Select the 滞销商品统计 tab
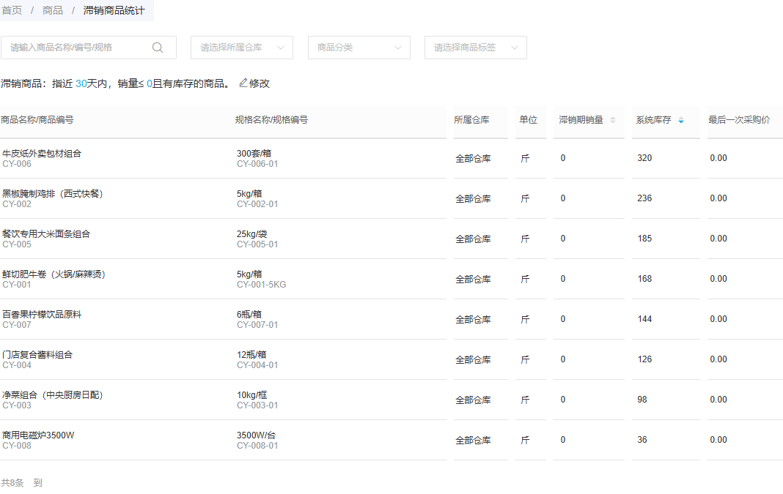The width and height of the screenshot is (783, 494). [x=114, y=10]
